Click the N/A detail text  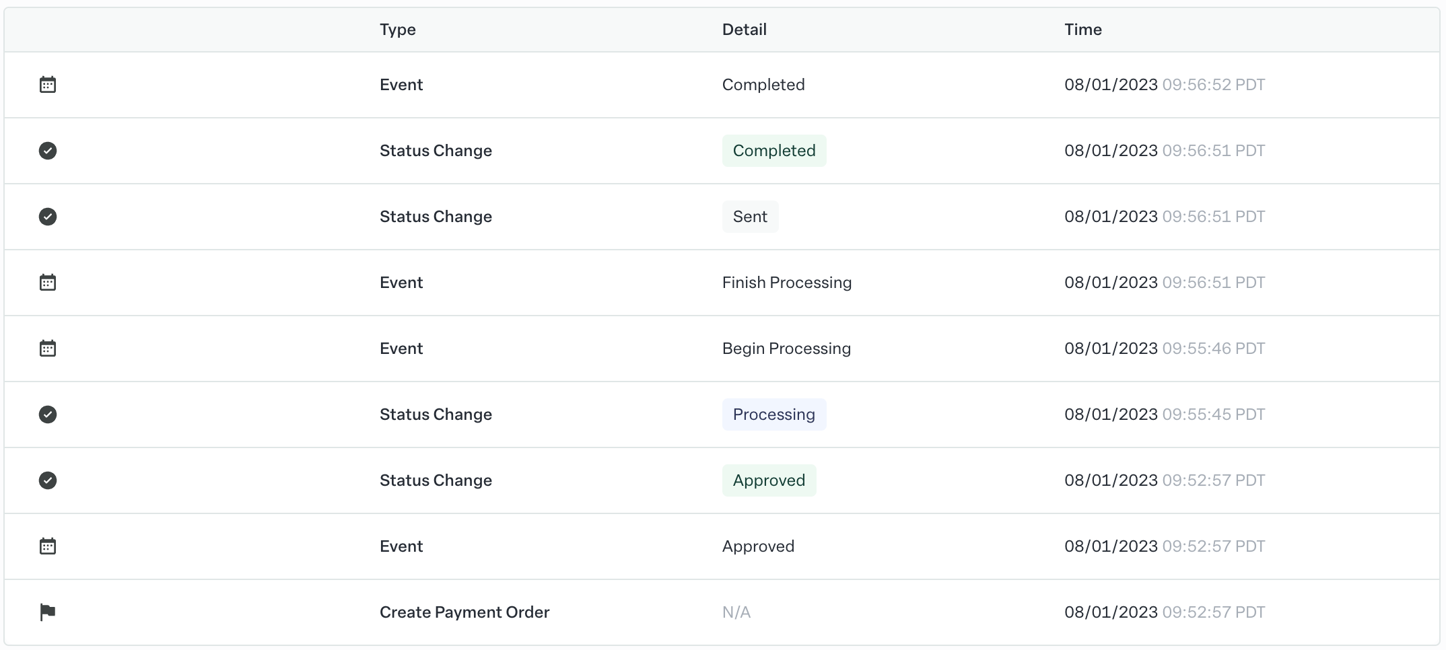(736, 612)
